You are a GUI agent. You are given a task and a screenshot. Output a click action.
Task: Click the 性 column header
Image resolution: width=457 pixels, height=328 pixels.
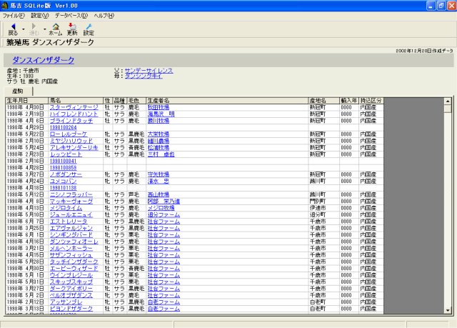[108, 101]
